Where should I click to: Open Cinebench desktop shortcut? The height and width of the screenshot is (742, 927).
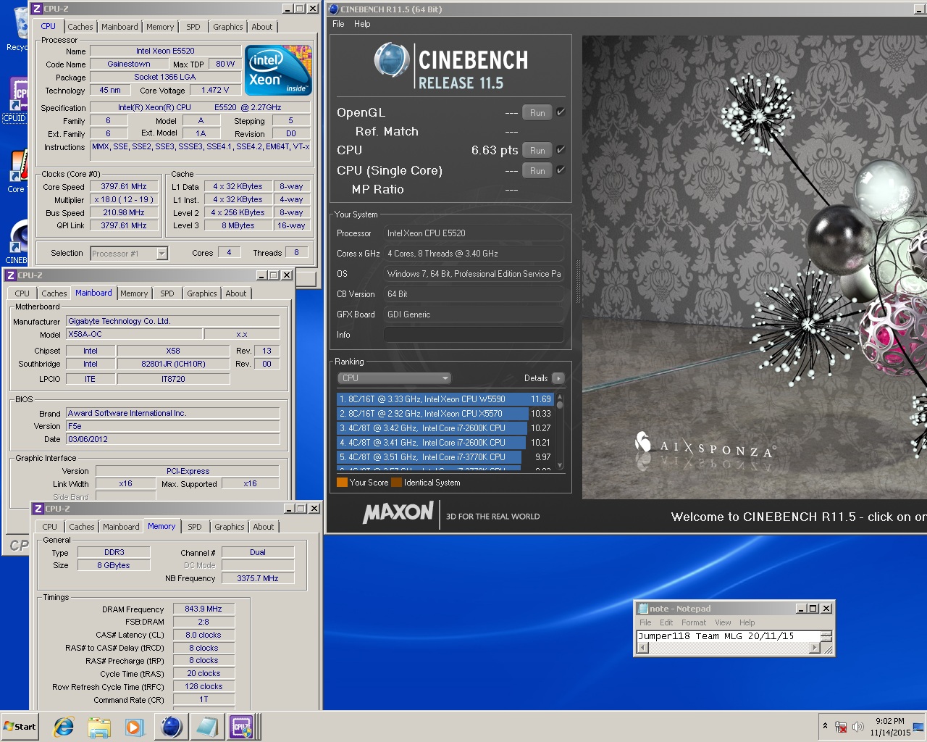tap(17, 243)
